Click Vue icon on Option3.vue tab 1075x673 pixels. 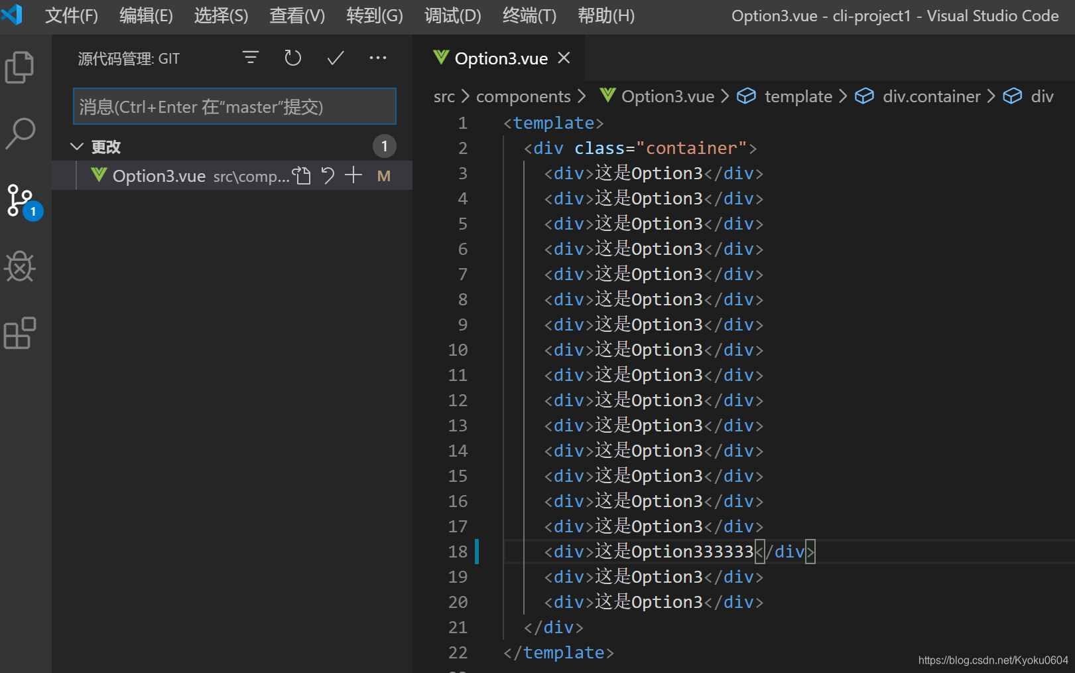[441, 58]
